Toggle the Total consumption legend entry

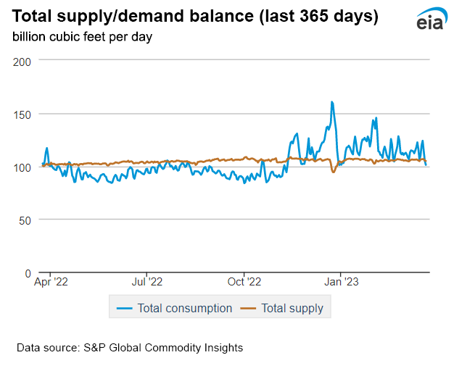(x=174, y=308)
